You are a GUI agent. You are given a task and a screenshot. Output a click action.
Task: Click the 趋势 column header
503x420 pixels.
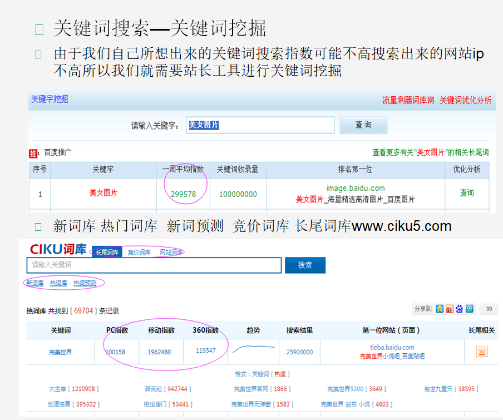(253, 330)
